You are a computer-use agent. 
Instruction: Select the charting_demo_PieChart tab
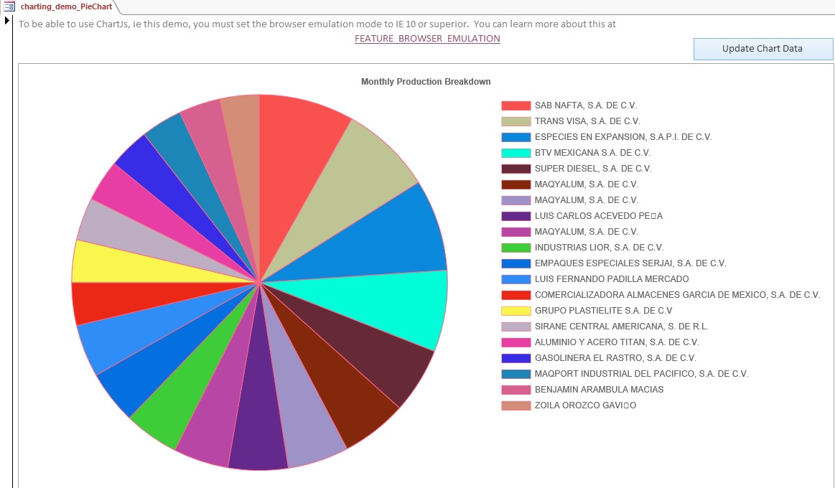pos(66,7)
